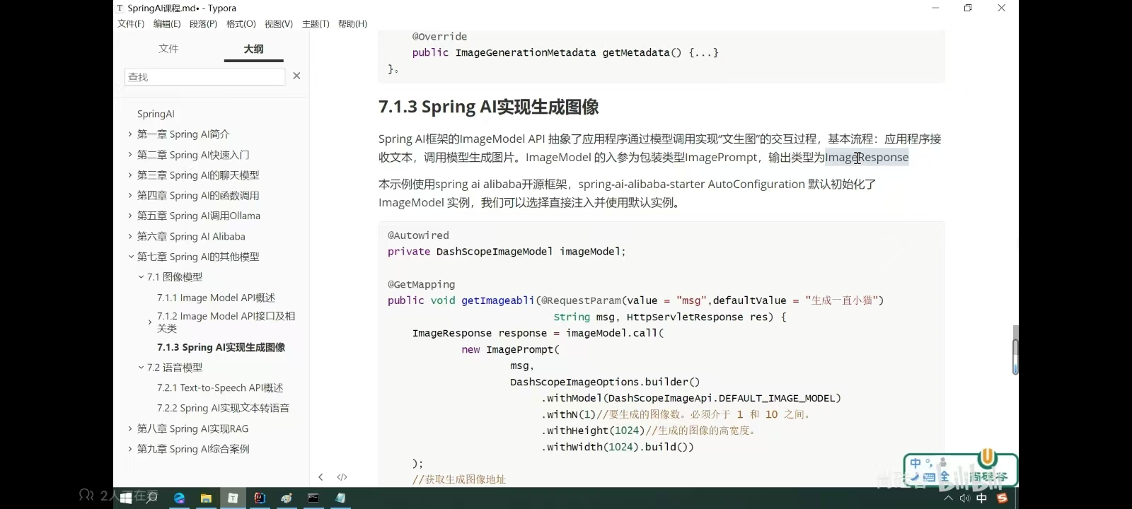
Task: Go to 7.1.3 Spring AI实现生成图像 outline item
Action: [221, 347]
